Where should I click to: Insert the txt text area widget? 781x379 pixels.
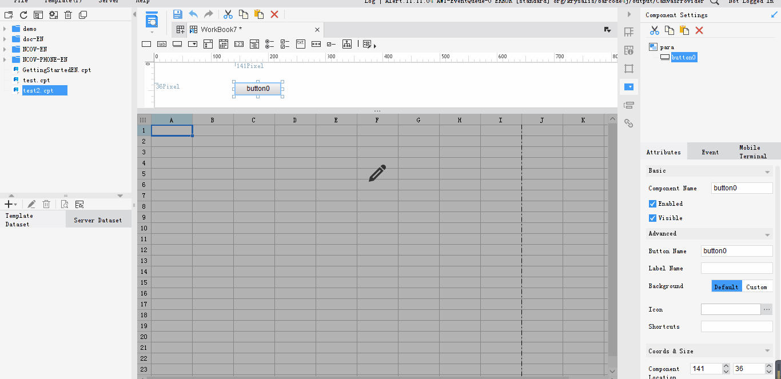[x=301, y=43]
